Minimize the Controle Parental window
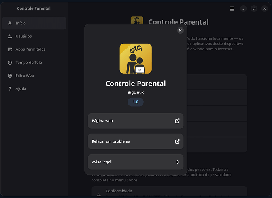The image size is (272, 198). click(x=244, y=8)
